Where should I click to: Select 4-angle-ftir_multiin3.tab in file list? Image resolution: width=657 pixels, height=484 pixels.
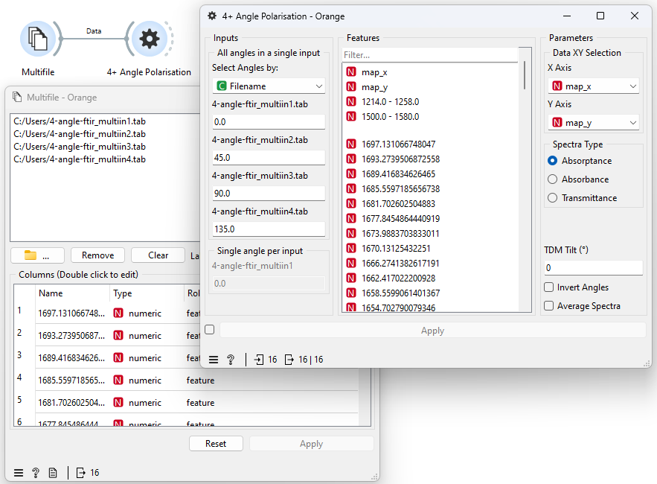click(80, 147)
